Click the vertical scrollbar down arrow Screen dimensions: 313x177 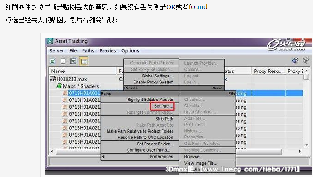[x=307, y=145]
